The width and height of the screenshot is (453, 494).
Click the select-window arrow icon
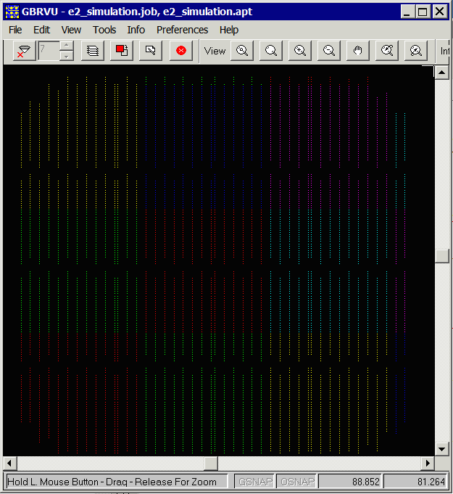(151, 51)
